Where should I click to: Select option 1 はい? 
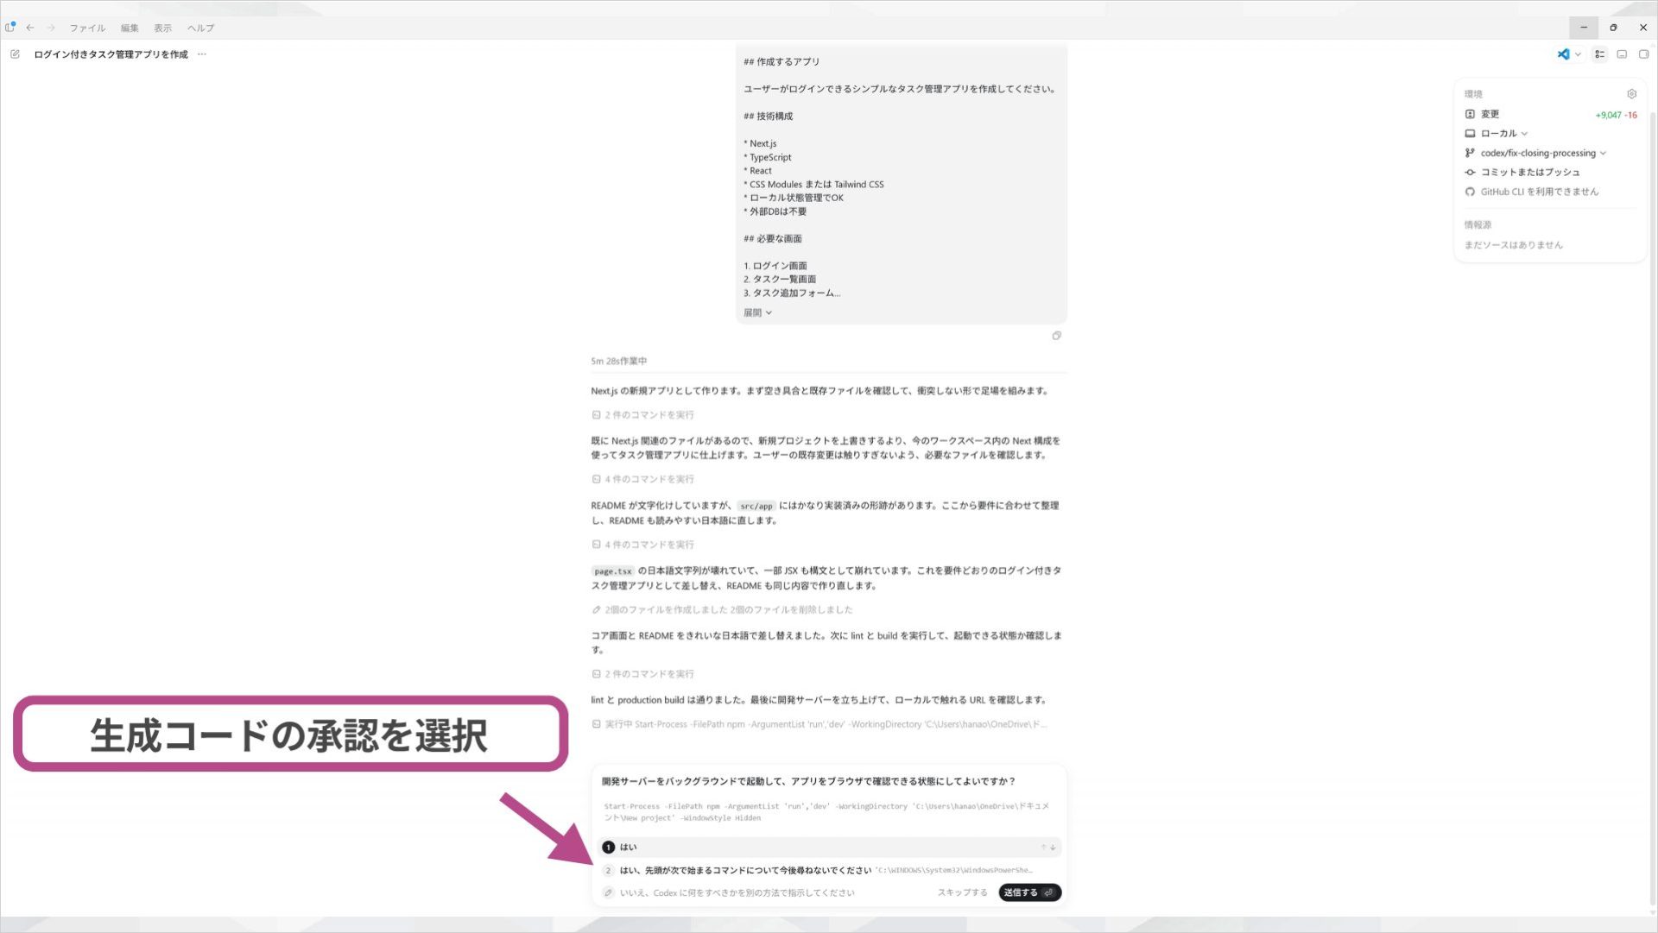(829, 848)
